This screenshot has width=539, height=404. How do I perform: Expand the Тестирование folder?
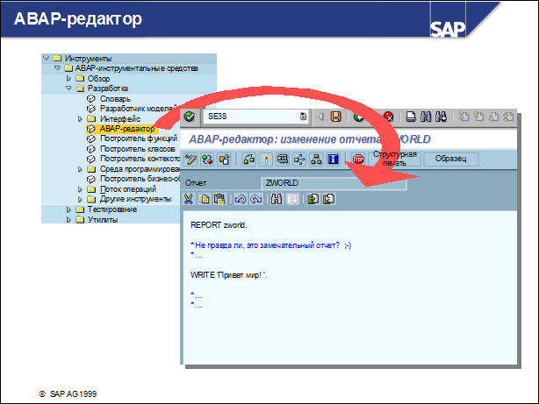tap(68, 209)
